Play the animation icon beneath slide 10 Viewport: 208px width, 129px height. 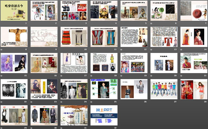tap(61, 49)
